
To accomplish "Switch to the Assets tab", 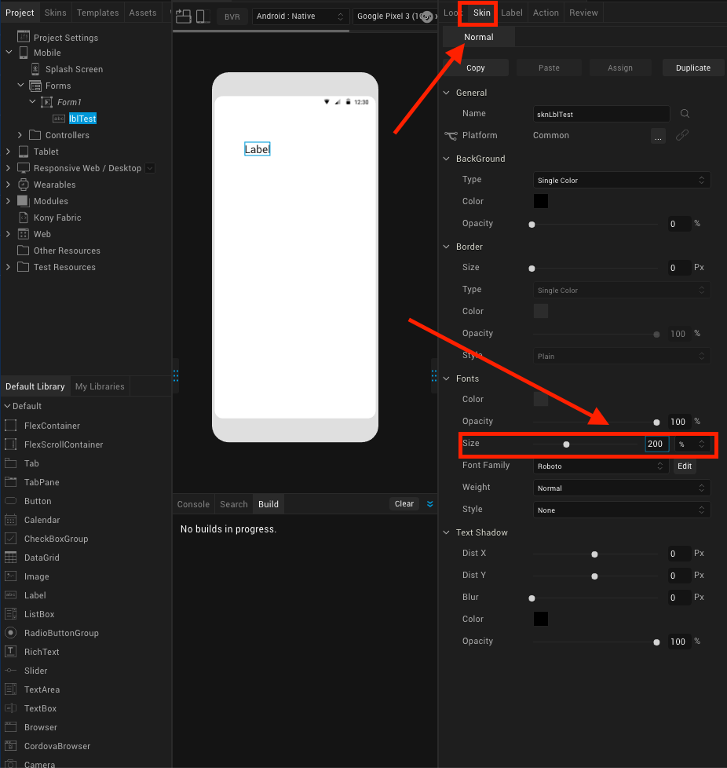I will [x=142, y=13].
